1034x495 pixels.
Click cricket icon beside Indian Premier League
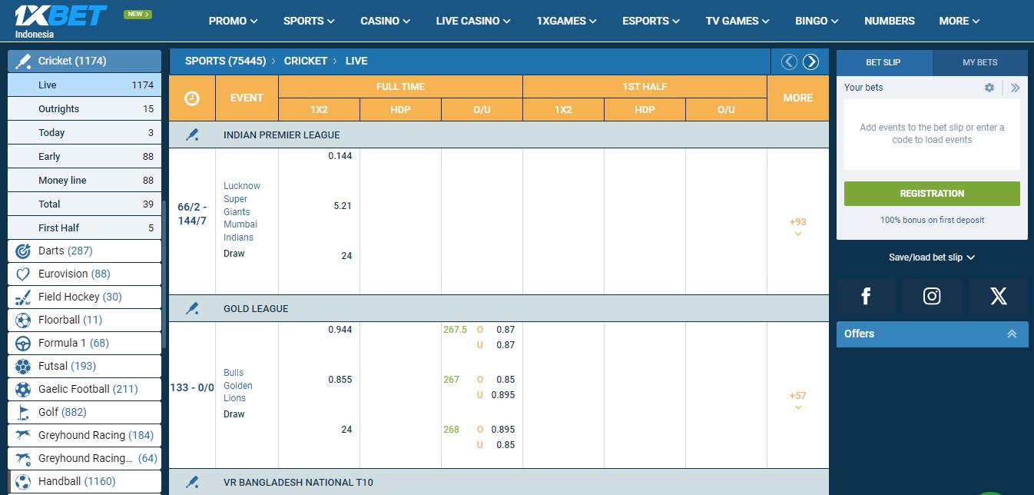[x=192, y=135]
